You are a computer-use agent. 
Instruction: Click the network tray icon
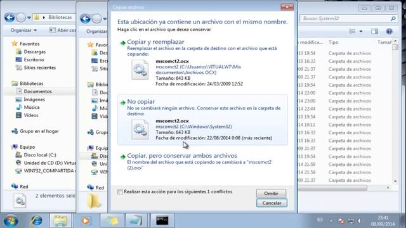click(x=351, y=221)
